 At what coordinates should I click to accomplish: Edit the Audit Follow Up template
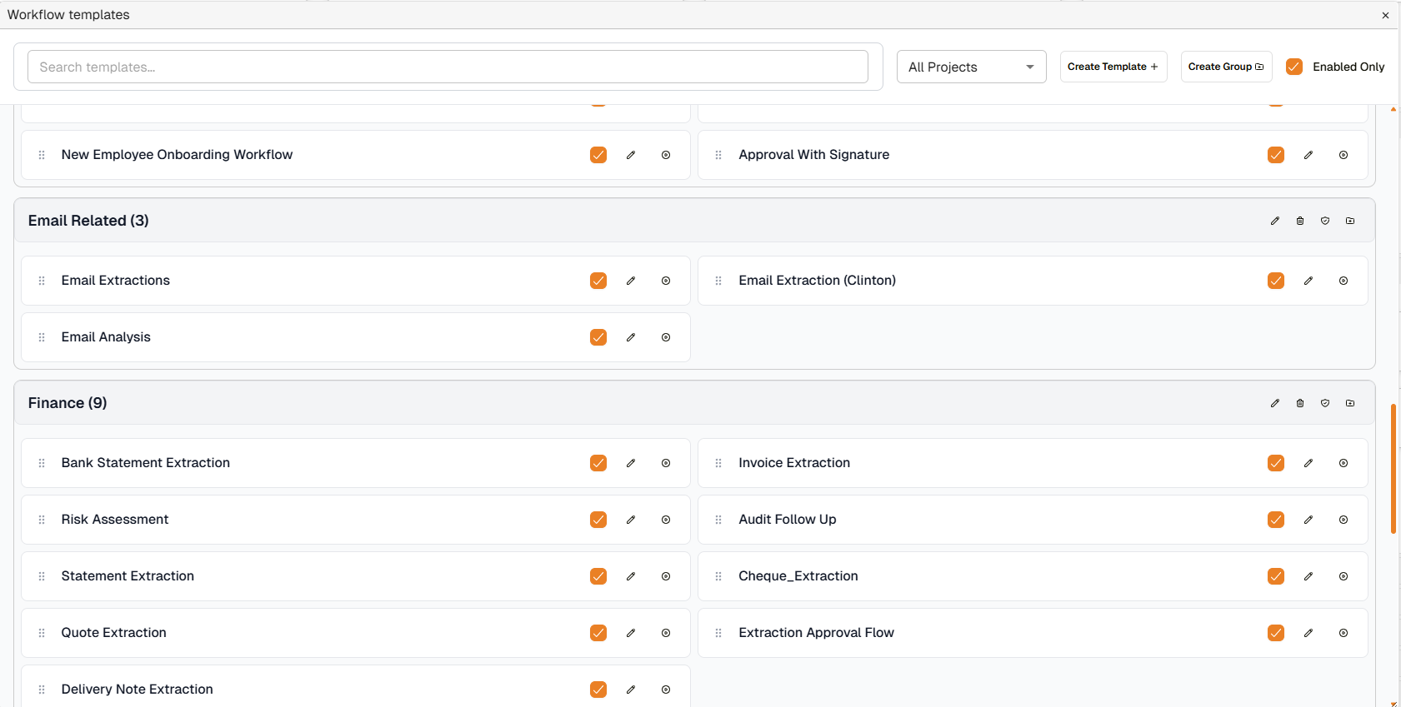click(1308, 520)
